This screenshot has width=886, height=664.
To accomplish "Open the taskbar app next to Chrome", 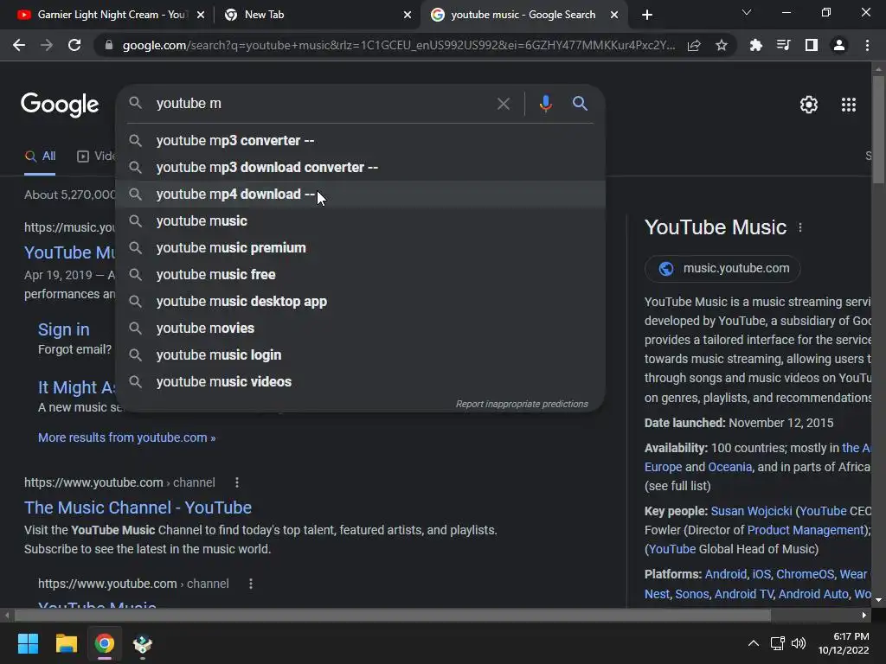I will [143, 643].
